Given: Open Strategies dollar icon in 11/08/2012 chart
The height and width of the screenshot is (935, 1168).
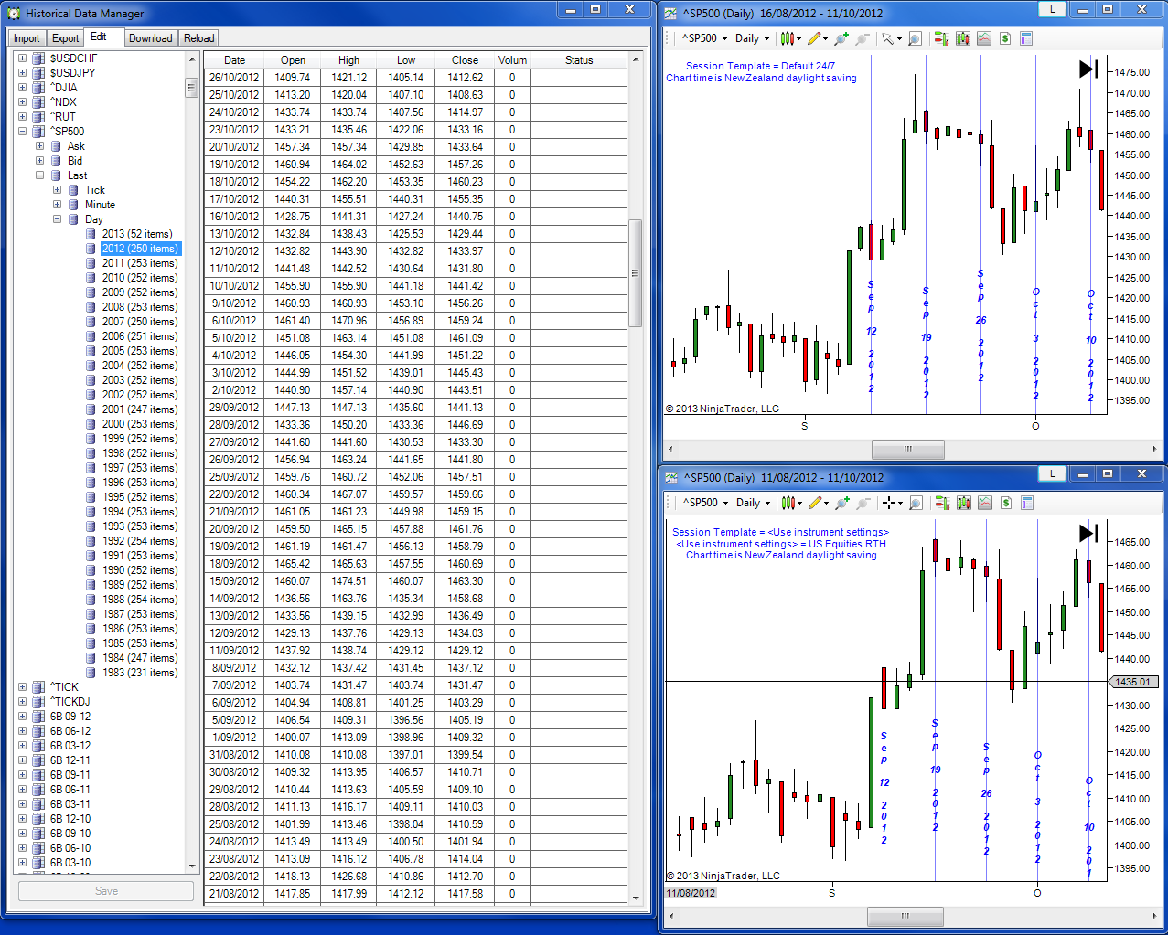Looking at the screenshot, I should pos(1006,503).
